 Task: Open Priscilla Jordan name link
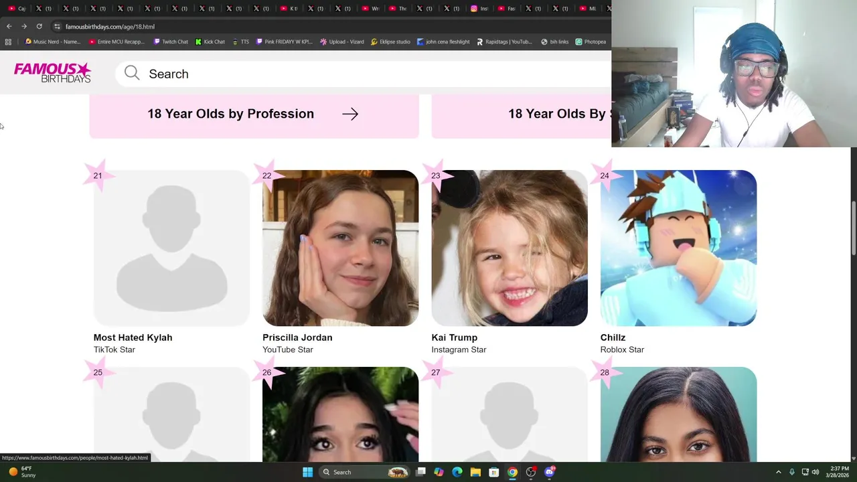coord(297,337)
